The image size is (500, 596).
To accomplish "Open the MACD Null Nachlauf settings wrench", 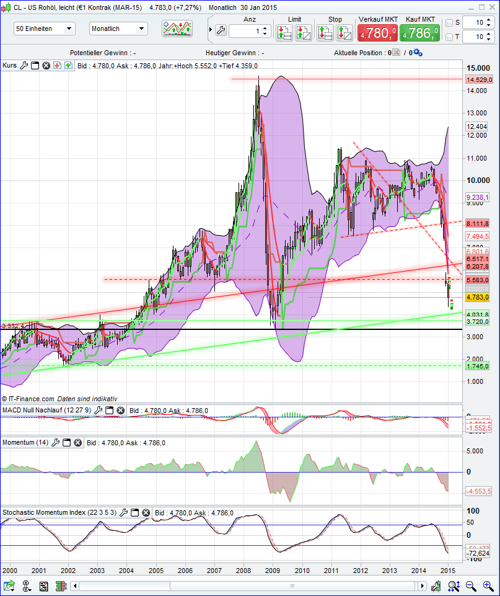I will pyautogui.click(x=97, y=410).
